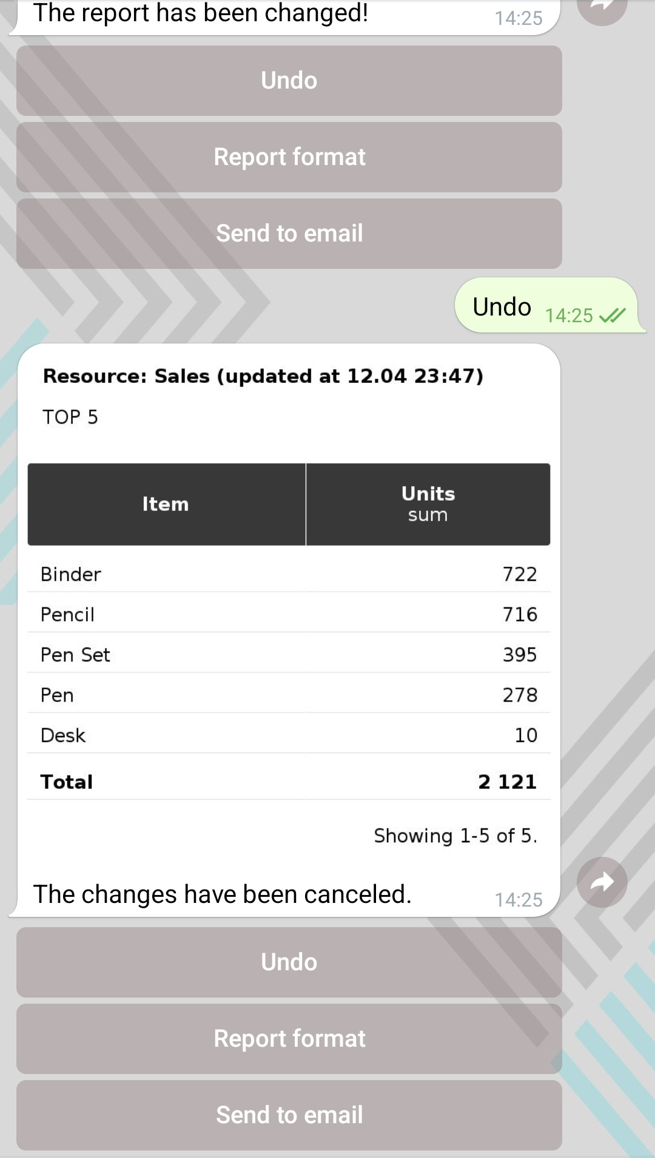Select the Pencil row showing 716
The width and height of the screenshot is (655, 1159).
[x=289, y=614]
